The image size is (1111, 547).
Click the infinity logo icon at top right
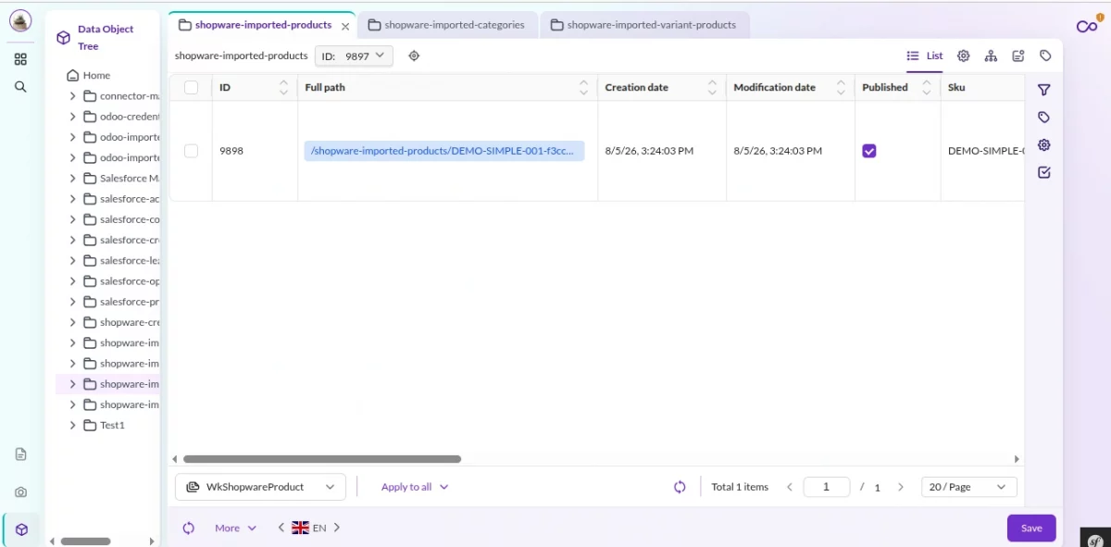1087,26
